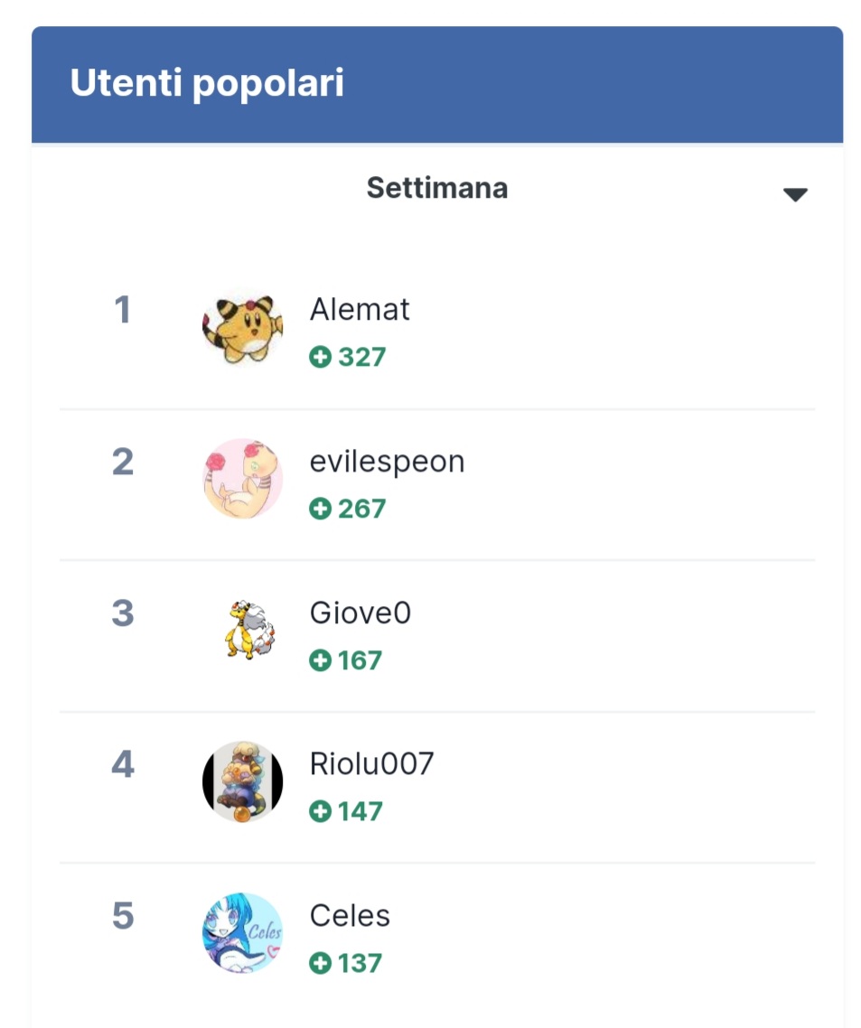Open Alemat's avatar picture
Image resolution: width=861 pixels, height=1028 pixels.
pos(242,327)
